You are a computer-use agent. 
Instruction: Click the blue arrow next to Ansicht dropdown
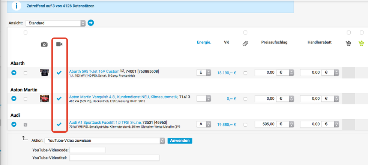pos(91,23)
